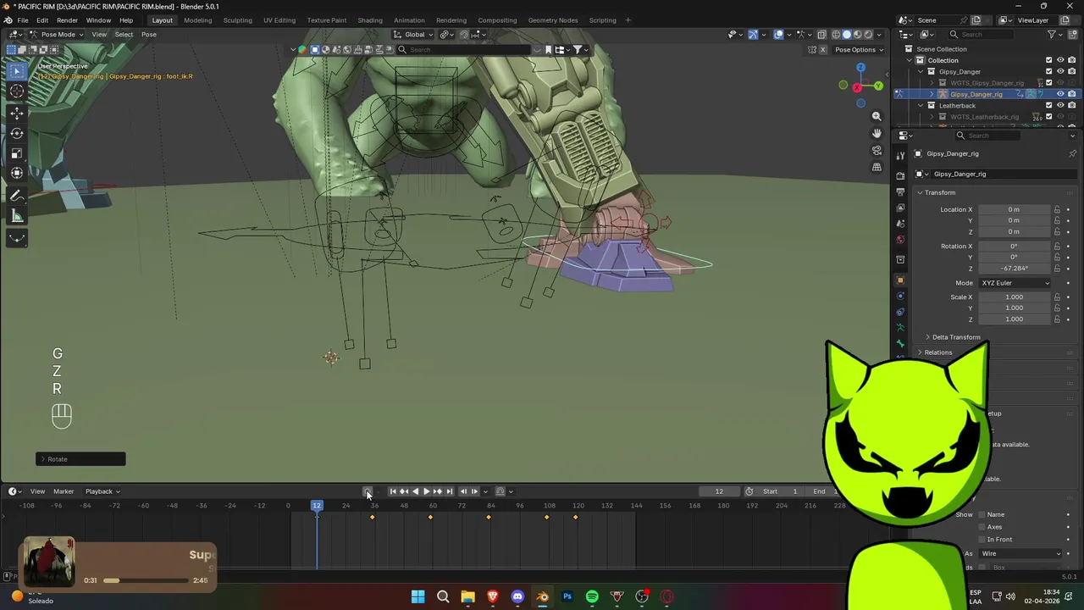Open the Render menu
This screenshot has height=610, width=1084.
pyautogui.click(x=67, y=20)
